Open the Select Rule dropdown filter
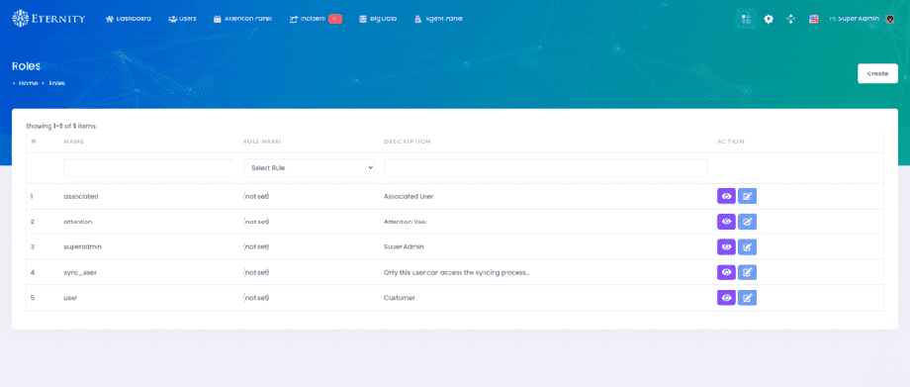910x387 pixels. [309, 168]
